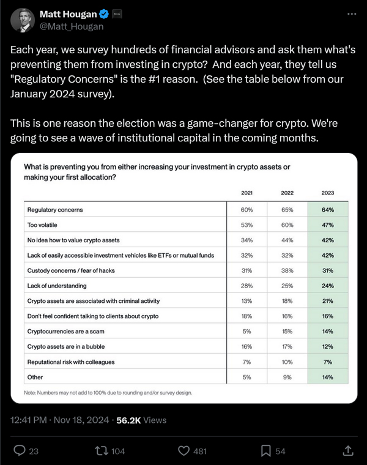Click the survey question heading in the table image
Image resolution: width=367 pixels, height=465 pixels.
point(157,172)
